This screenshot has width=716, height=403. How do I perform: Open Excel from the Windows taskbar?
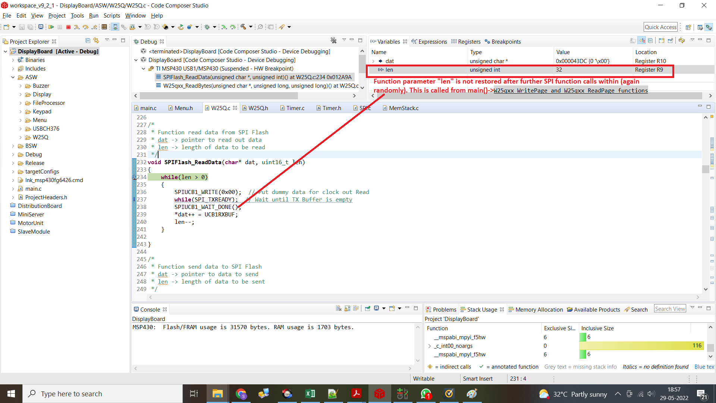(310, 394)
